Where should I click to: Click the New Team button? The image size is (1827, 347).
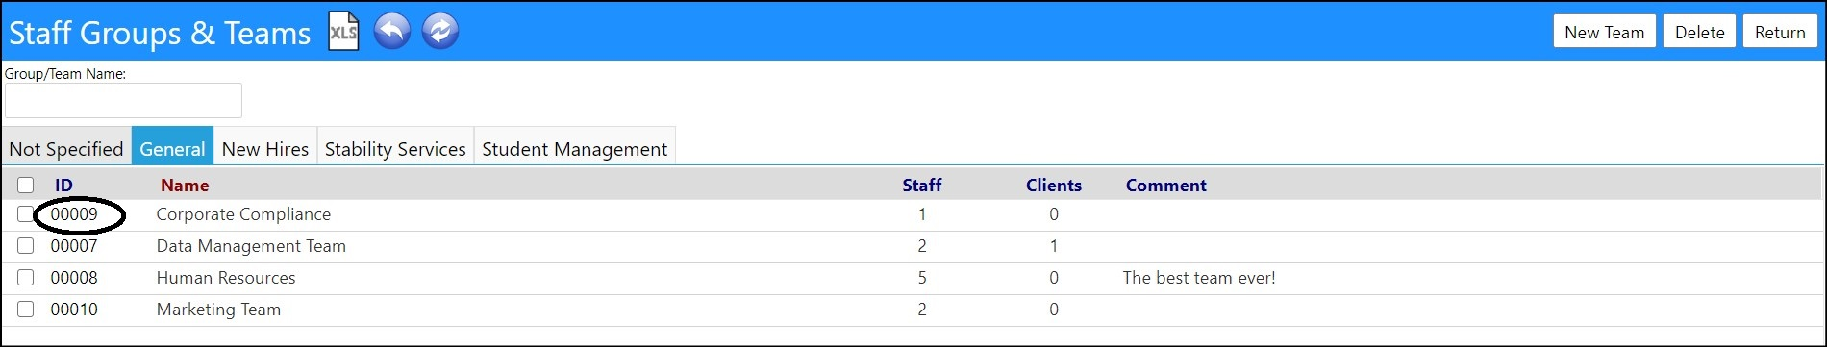point(1605,32)
